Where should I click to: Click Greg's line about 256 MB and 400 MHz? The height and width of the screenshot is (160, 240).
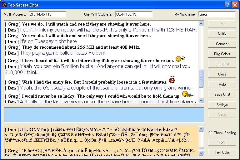click(72, 47)
